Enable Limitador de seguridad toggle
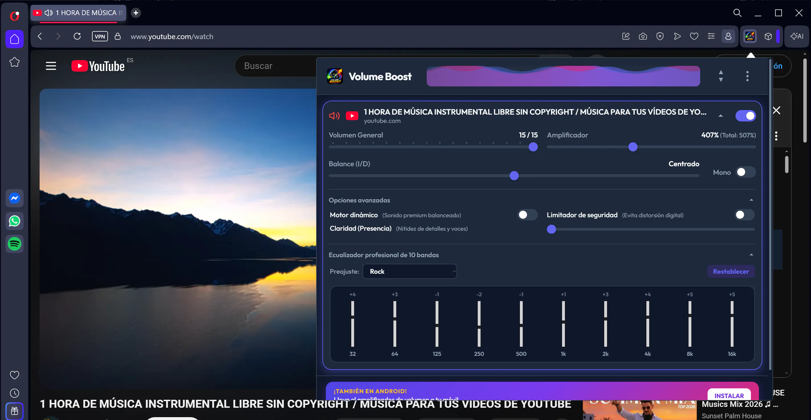 (x=744, y=215)
